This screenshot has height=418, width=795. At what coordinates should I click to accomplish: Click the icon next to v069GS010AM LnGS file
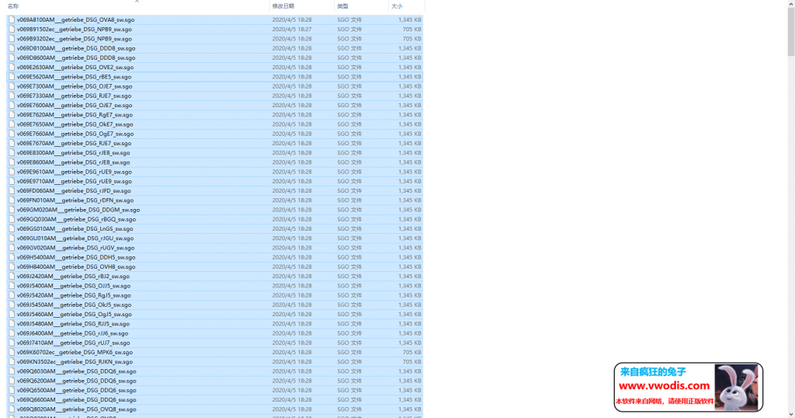point(12,229)
